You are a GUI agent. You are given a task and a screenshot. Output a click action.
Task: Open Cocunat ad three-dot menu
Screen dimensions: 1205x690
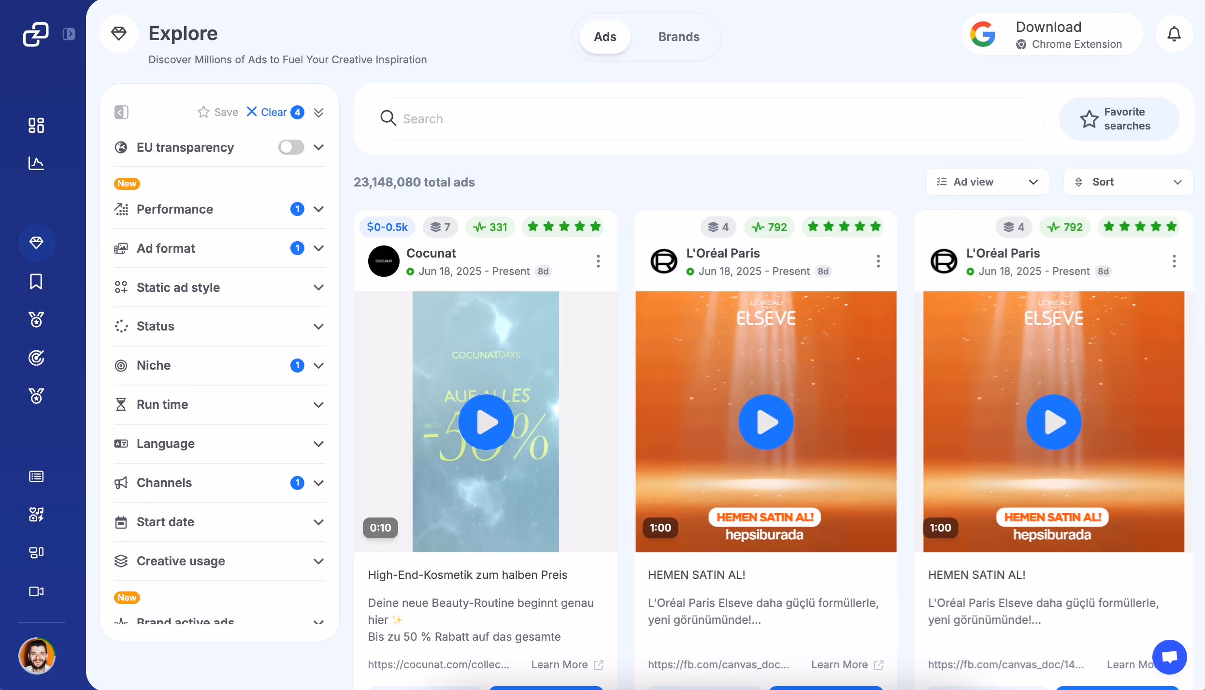598,261
